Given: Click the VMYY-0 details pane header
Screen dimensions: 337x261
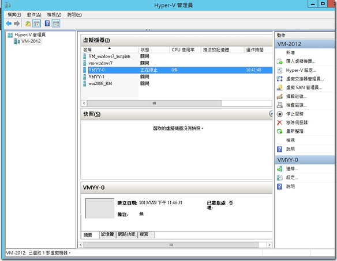Looking at the screenshot, I should click(177, 187).
